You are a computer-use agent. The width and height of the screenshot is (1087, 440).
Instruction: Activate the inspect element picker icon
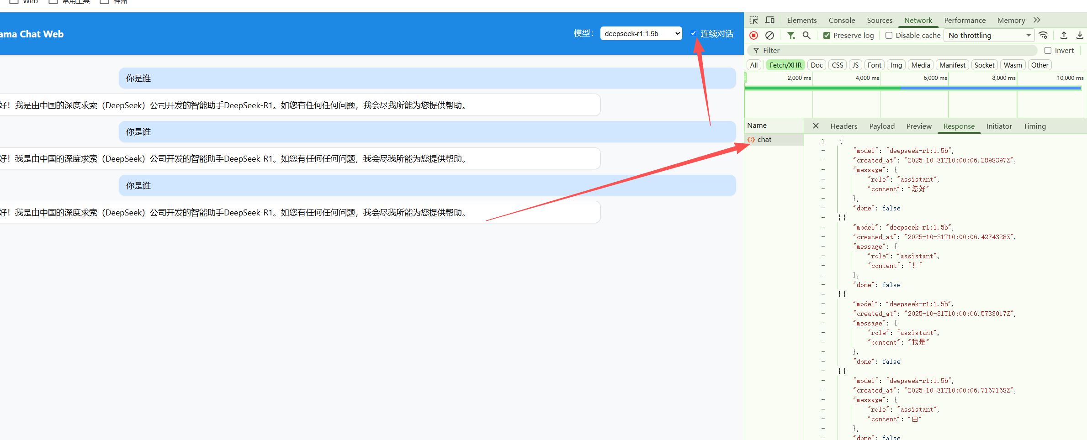[754, 20]
